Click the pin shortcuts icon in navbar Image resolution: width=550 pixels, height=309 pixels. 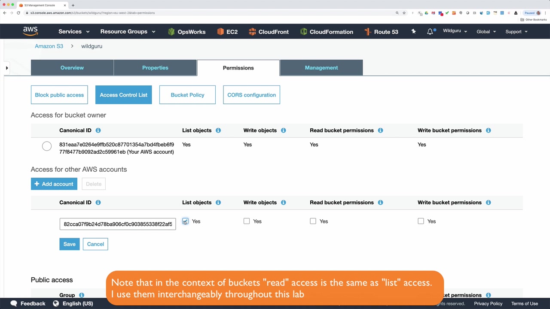413,31
